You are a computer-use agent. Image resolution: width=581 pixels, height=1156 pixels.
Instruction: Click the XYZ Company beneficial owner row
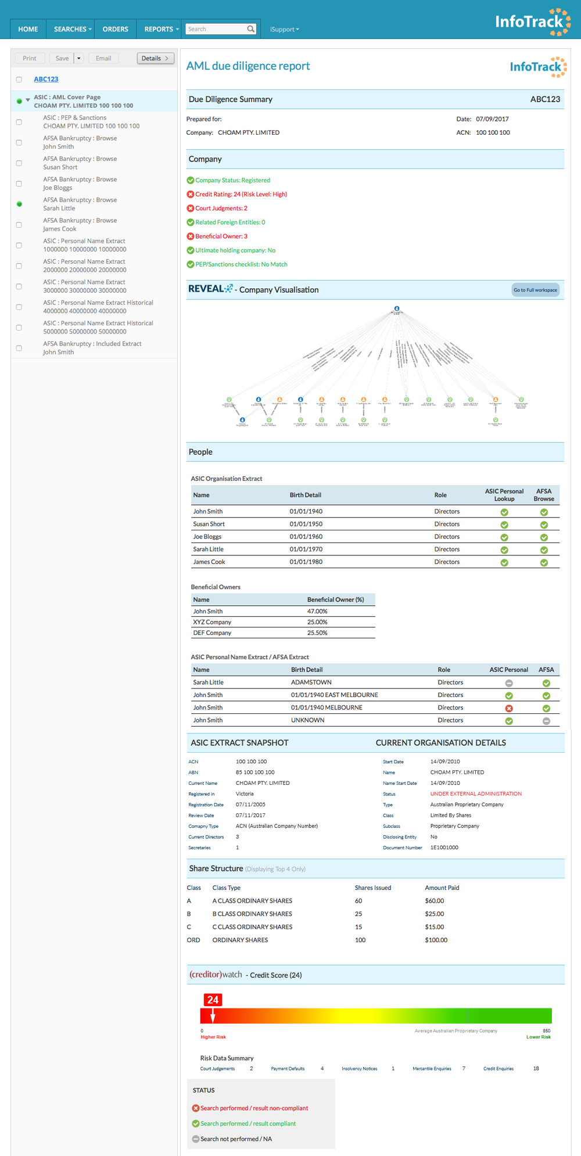[x=283, y=622]
